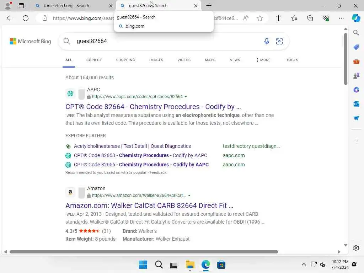Click the horizontal page scrollbar thumb
This screenshot has height=273, width=364.
tap(144, 252)
